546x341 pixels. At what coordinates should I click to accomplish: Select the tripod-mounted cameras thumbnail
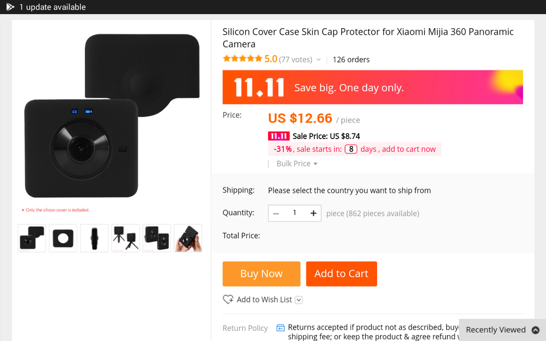(125, 238)
